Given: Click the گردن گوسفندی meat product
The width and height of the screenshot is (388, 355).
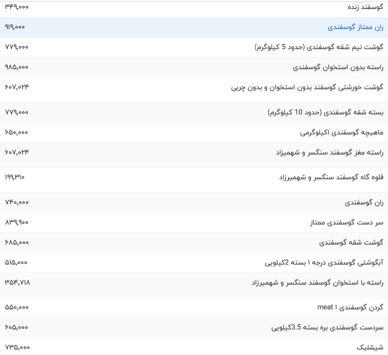Looking at the screenshot, I should click(x=350, y=307).
